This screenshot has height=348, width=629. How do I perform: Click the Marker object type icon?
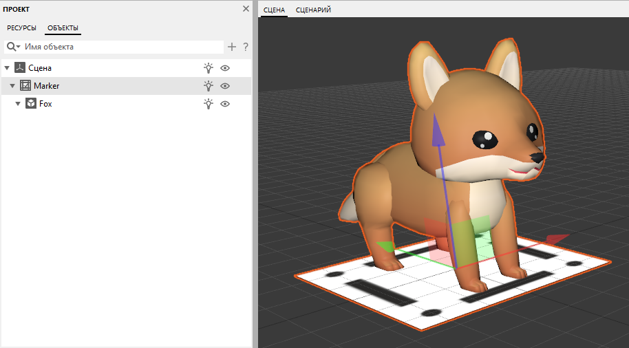coord(25,85)
